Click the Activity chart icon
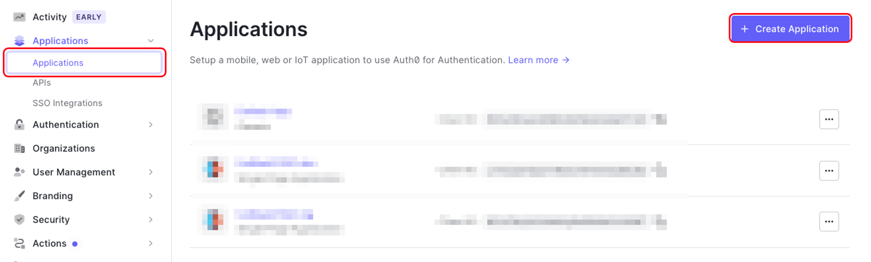The image size is (871, 262). (20, 17)
